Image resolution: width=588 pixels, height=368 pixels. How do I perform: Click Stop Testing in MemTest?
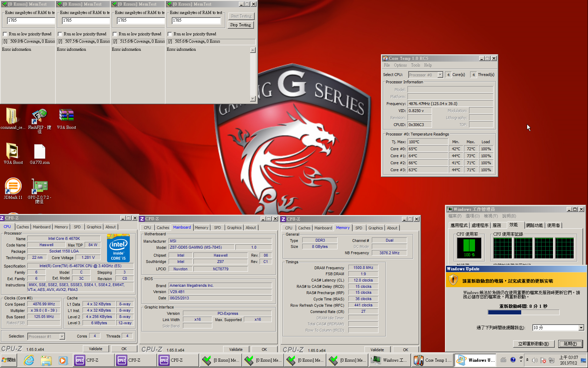point(241,25)
